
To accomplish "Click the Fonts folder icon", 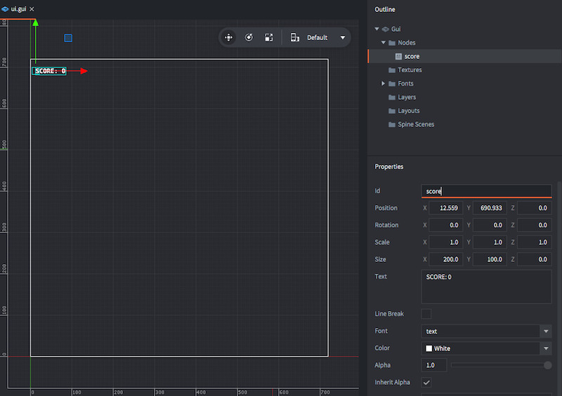I will pyautogui.click(x=392, y=84).
